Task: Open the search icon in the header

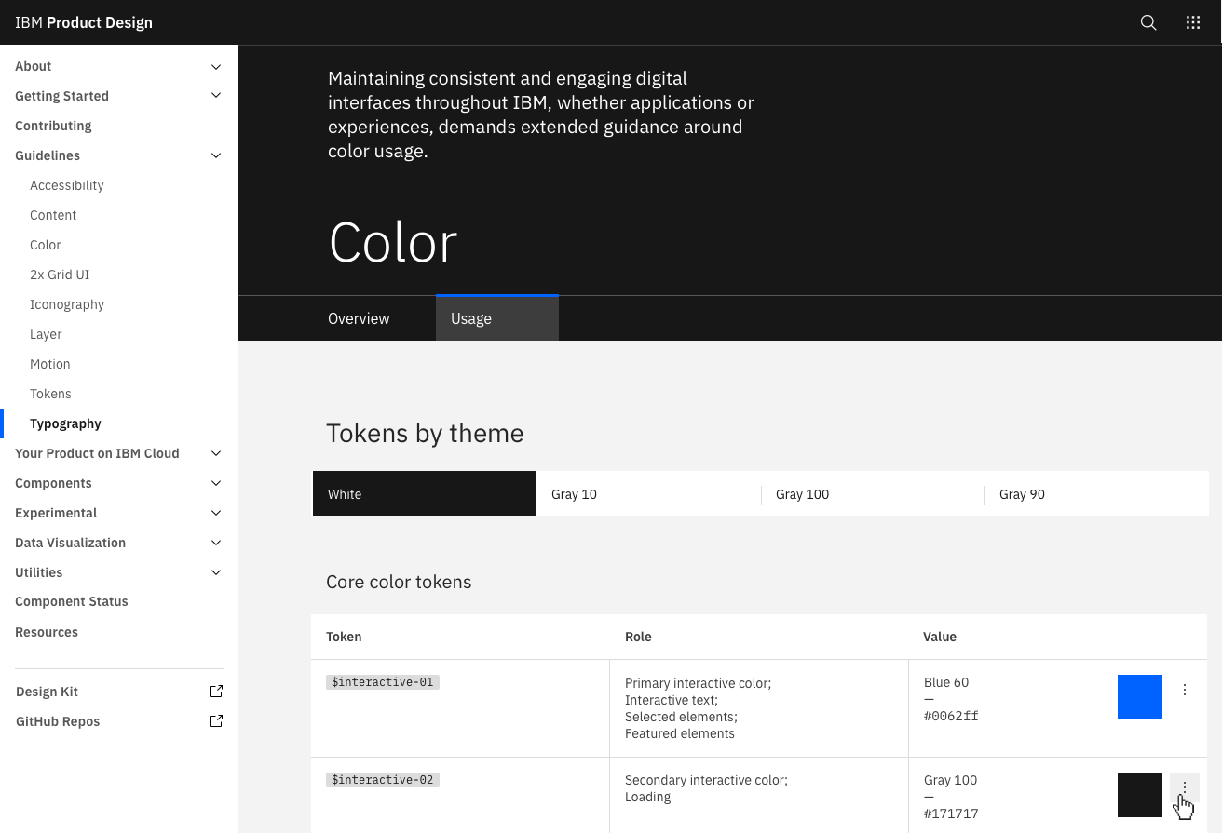Action: pos(1147,22)
